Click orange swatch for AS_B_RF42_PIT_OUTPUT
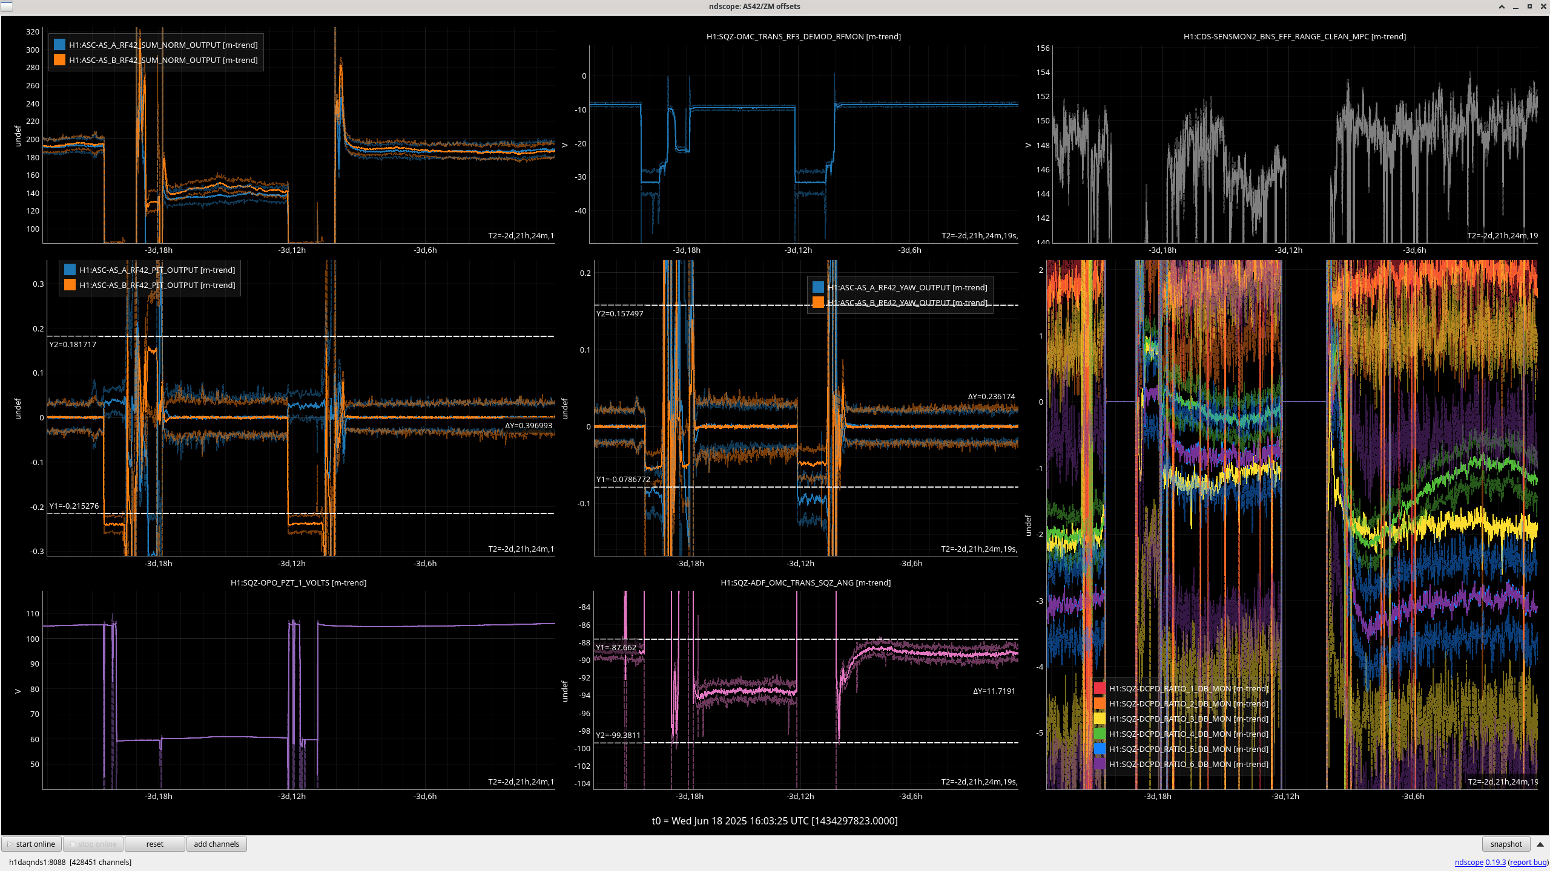This screenshot has height=871, width=1550. point(70,285)
